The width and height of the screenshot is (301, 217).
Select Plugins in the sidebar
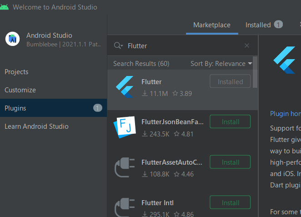[x=53, y=108]
